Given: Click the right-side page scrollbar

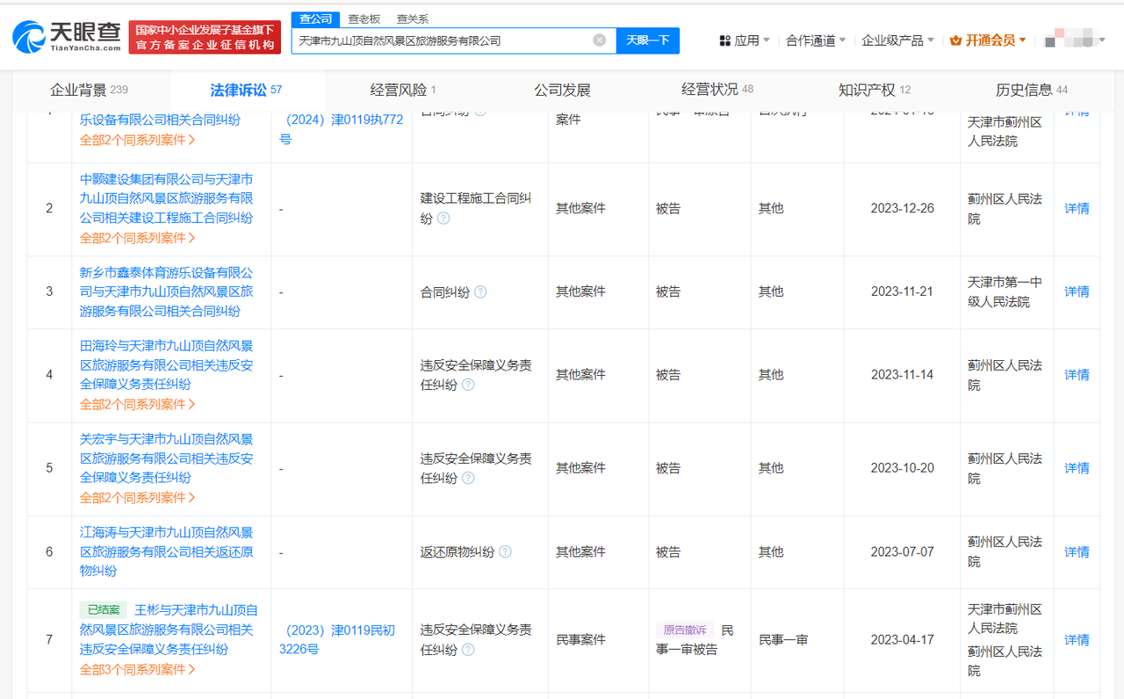Looking at the screenshot, I should (x=1118, y=351).
